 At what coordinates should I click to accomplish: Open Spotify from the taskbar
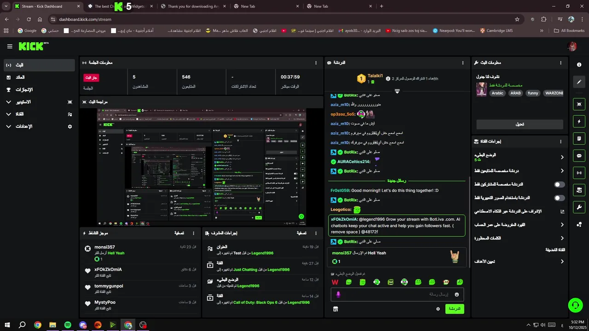[68, 325]
